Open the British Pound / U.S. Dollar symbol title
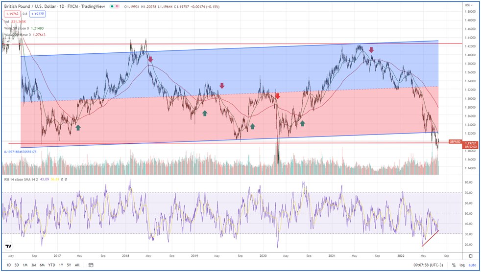481x272 pixels. 30,6
